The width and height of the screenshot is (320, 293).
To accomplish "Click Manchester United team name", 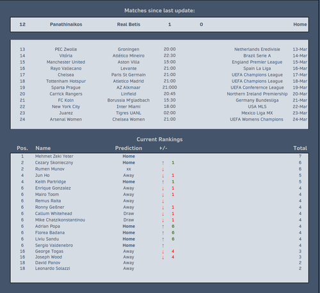I will tap(66, 62).
